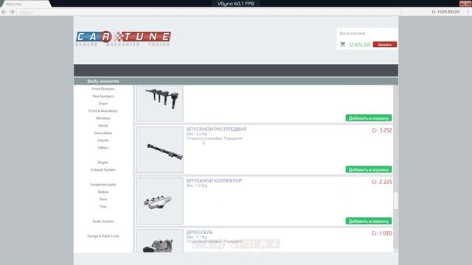Click the ignition coils thumbnail
Viewport: 472px width, 265px height.
coord(160,103)
